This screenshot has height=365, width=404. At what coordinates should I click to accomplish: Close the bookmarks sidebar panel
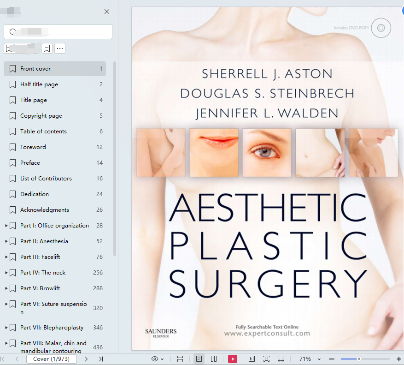pos(107,12)
